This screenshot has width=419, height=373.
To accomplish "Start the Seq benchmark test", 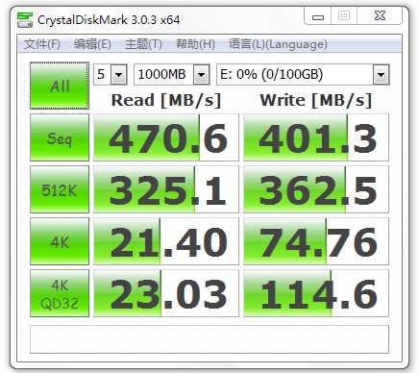I will tap(60, 137).
